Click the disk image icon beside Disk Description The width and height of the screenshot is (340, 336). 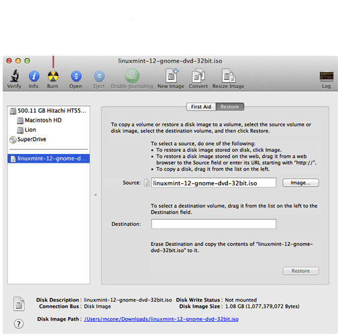click(x=19, y=304)
